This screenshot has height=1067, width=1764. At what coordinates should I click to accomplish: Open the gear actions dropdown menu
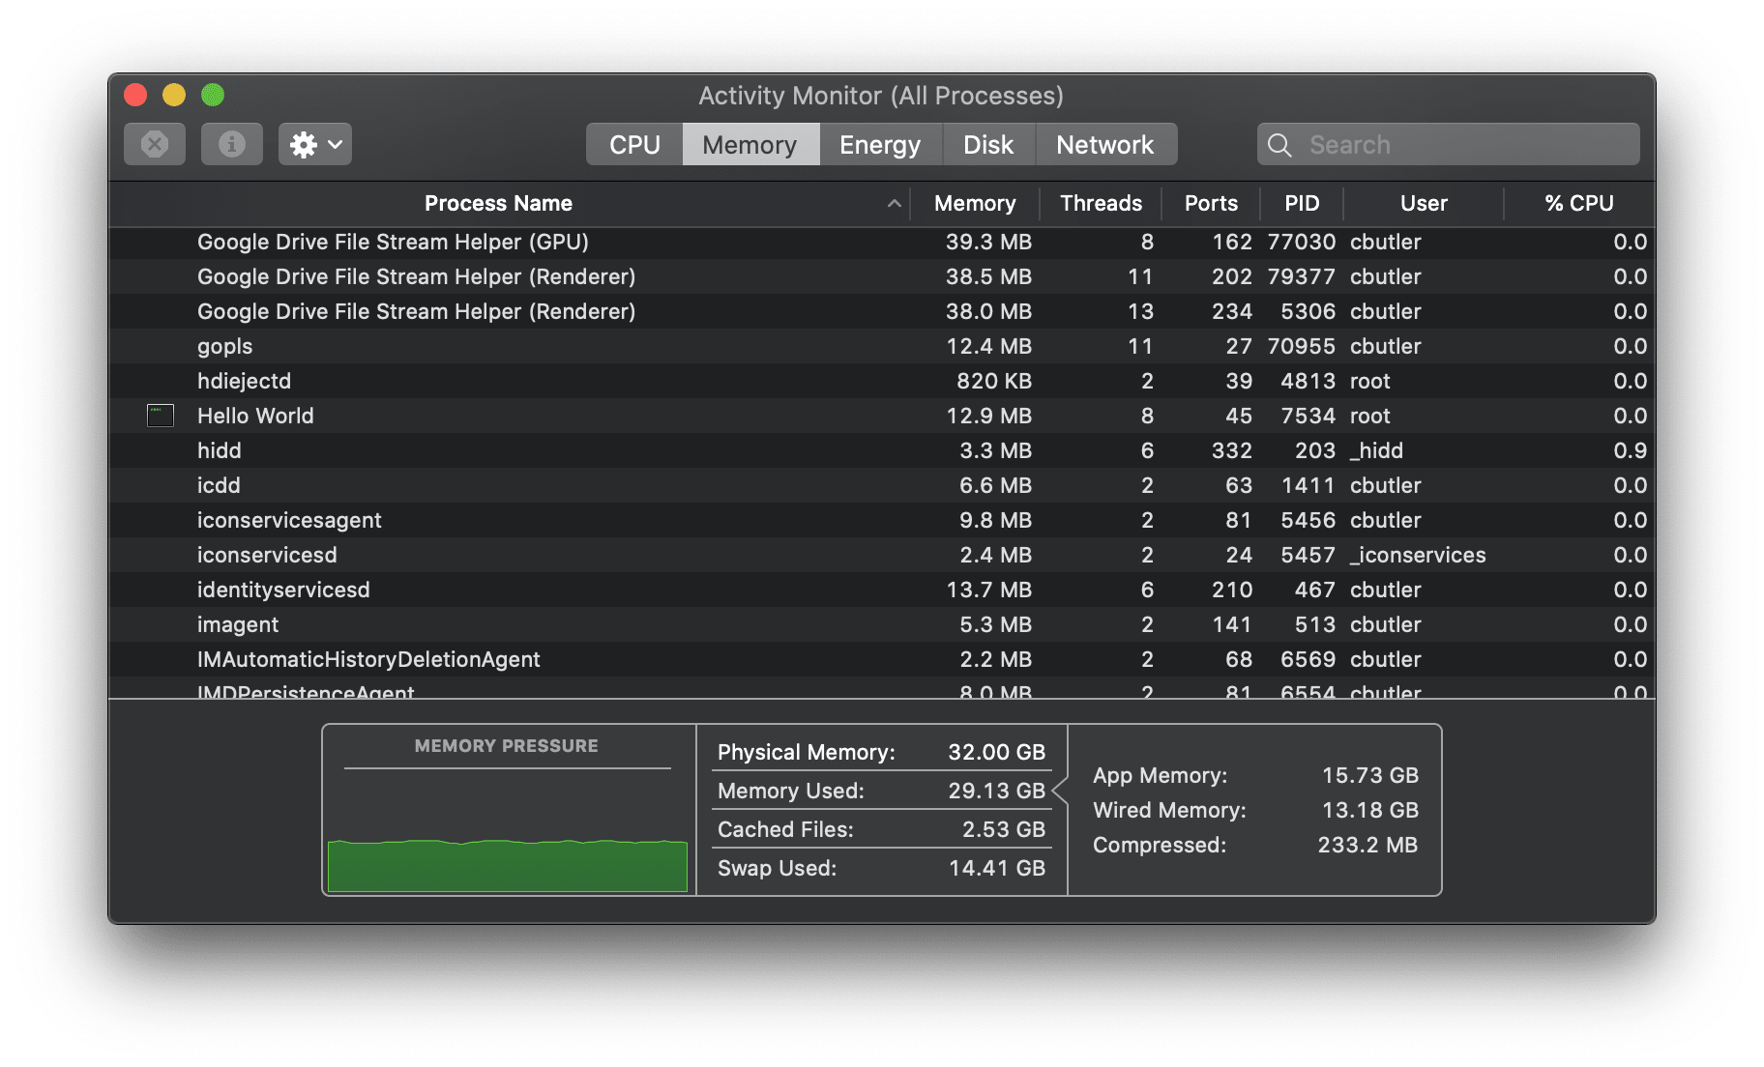click(x=315, y=144)
